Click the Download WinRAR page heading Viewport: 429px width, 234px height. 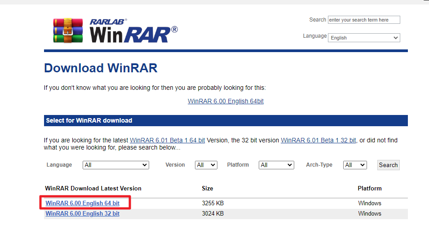coord(101,68)
